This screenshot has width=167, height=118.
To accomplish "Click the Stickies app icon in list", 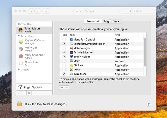I will (71, 65).
